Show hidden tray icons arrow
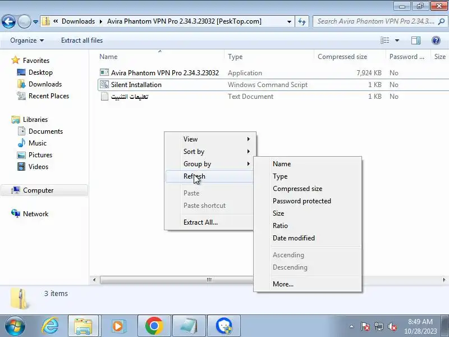The width and height of the screenshot is (449, 337). (352, 326)
